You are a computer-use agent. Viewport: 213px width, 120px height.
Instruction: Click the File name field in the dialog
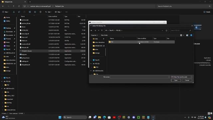tap(140, 77)
